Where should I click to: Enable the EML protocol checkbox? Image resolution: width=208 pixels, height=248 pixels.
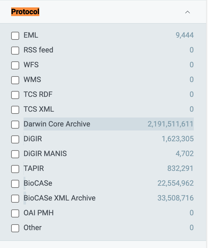[15, 35]
